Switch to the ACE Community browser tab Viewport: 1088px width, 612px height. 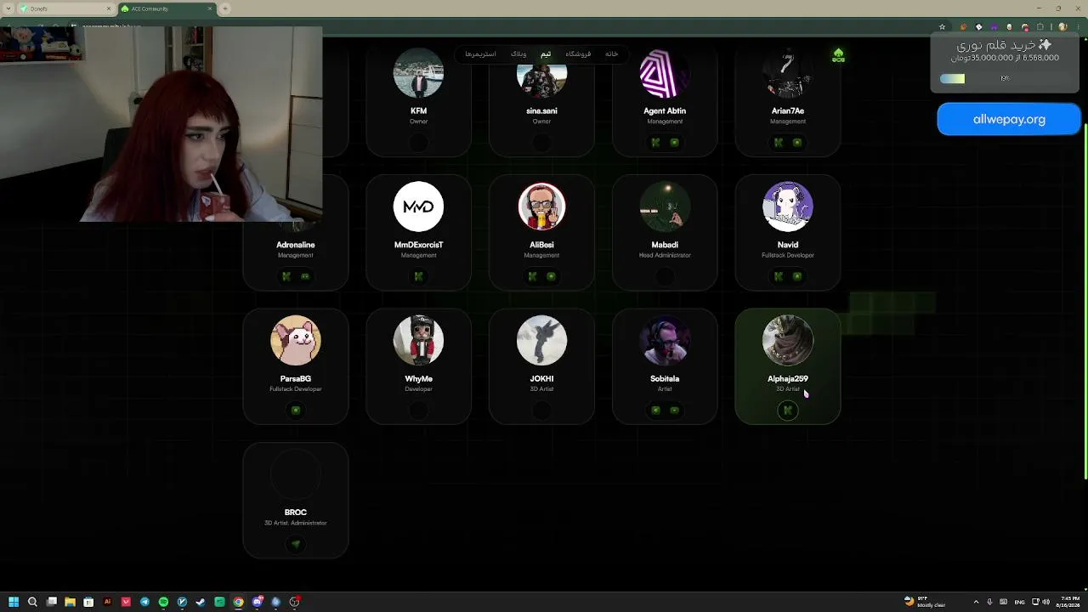pyautogui.click(x=167, y=8)
